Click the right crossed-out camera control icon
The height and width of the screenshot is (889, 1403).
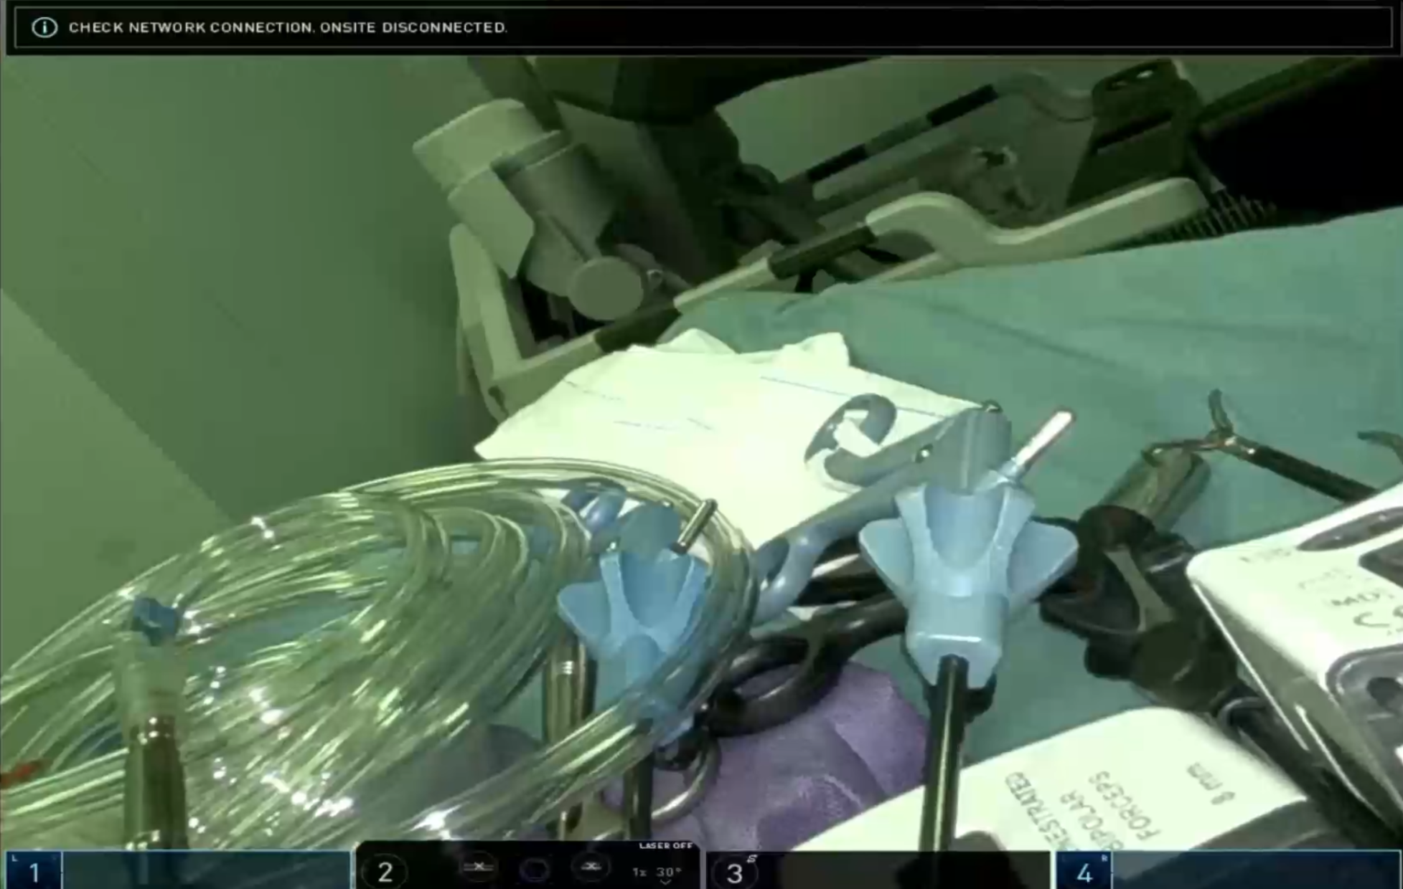pos(591,867)
